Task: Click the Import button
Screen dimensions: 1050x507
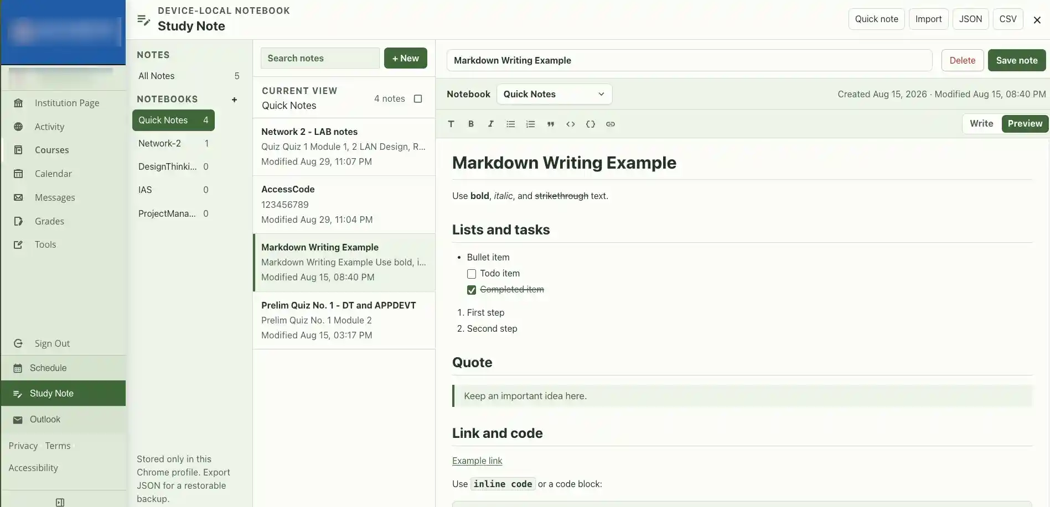Action: [928, 19]
